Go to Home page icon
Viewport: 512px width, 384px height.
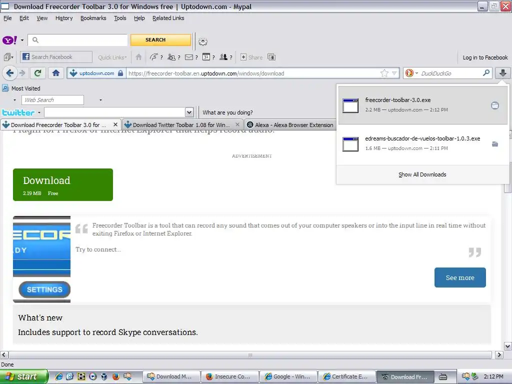pos(56,73)
